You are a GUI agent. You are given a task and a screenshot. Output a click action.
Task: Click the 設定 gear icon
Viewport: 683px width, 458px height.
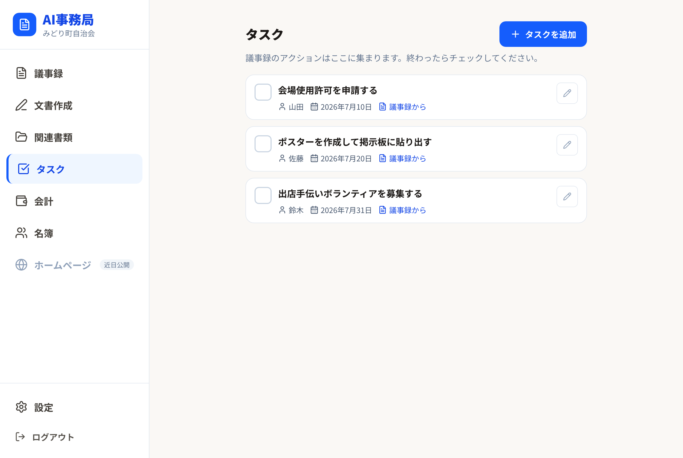pos(21,407)
